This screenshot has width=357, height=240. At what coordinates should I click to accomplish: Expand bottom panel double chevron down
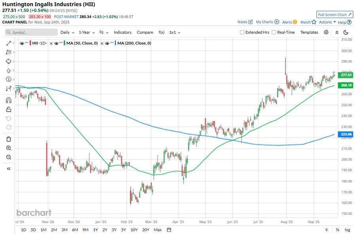[327, 230]
